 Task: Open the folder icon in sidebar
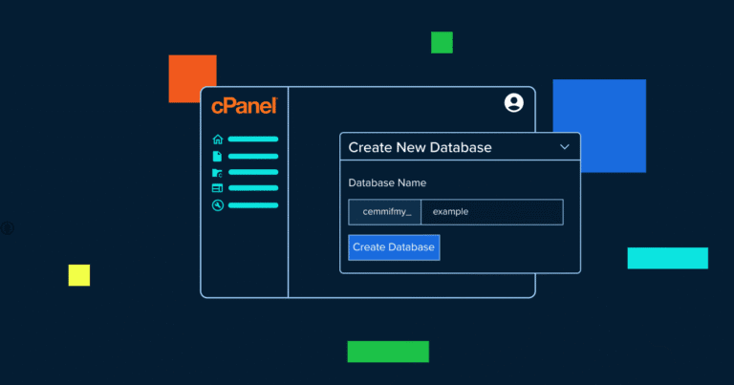pyautogui.click(x=217, y=173)
